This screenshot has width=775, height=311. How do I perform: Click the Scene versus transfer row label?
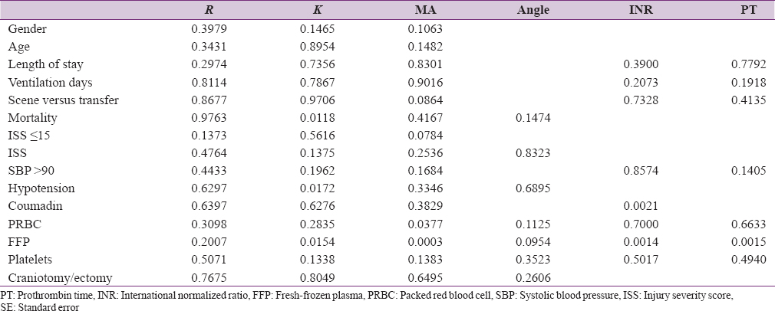[64, 100]
